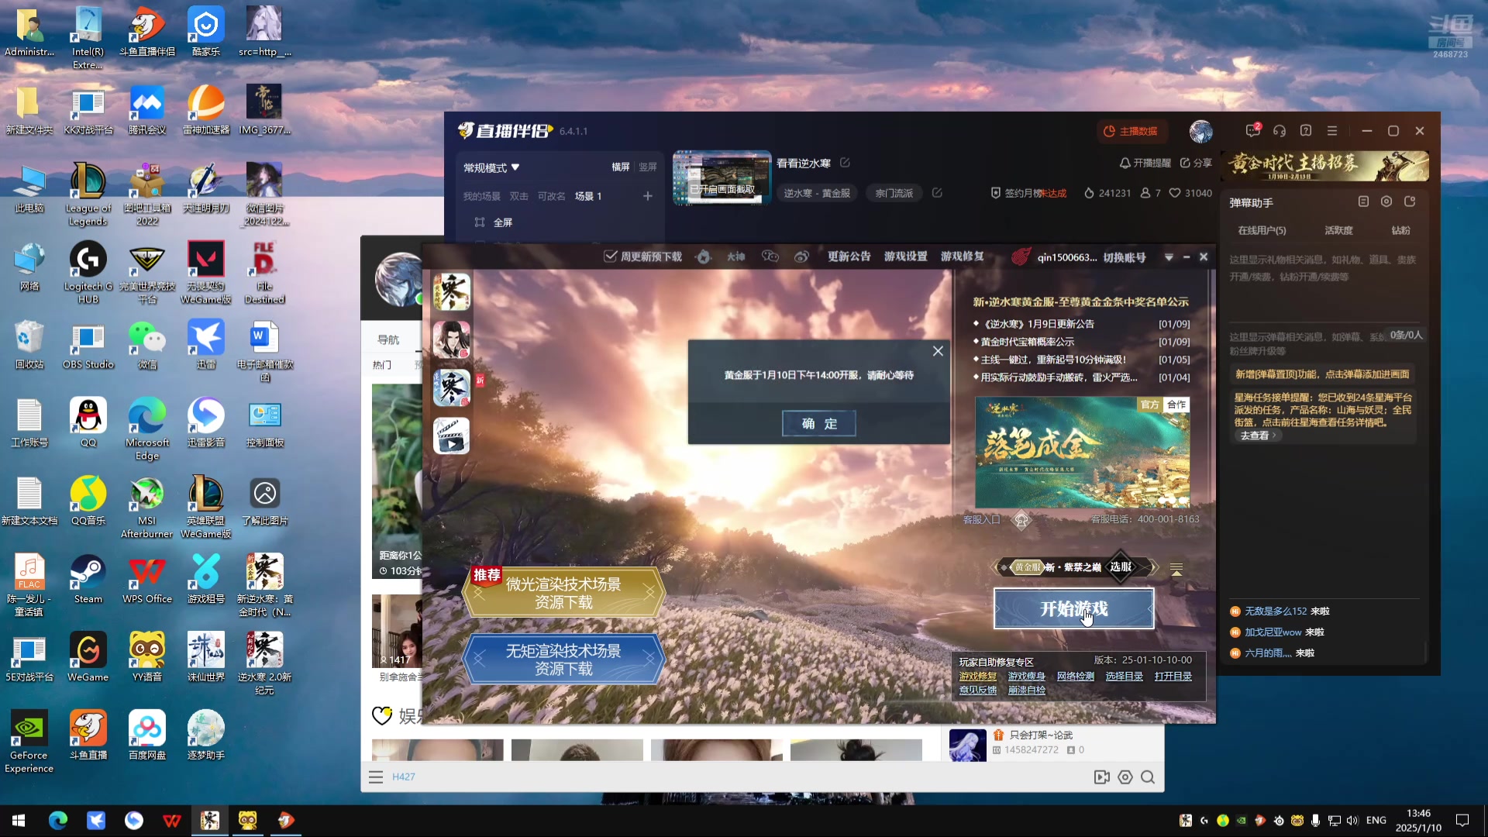The width and height of the screenshot is (1488, 837).
Task: Click the 弹幕助手 list icon
Action: click(x=1363, y=201)
